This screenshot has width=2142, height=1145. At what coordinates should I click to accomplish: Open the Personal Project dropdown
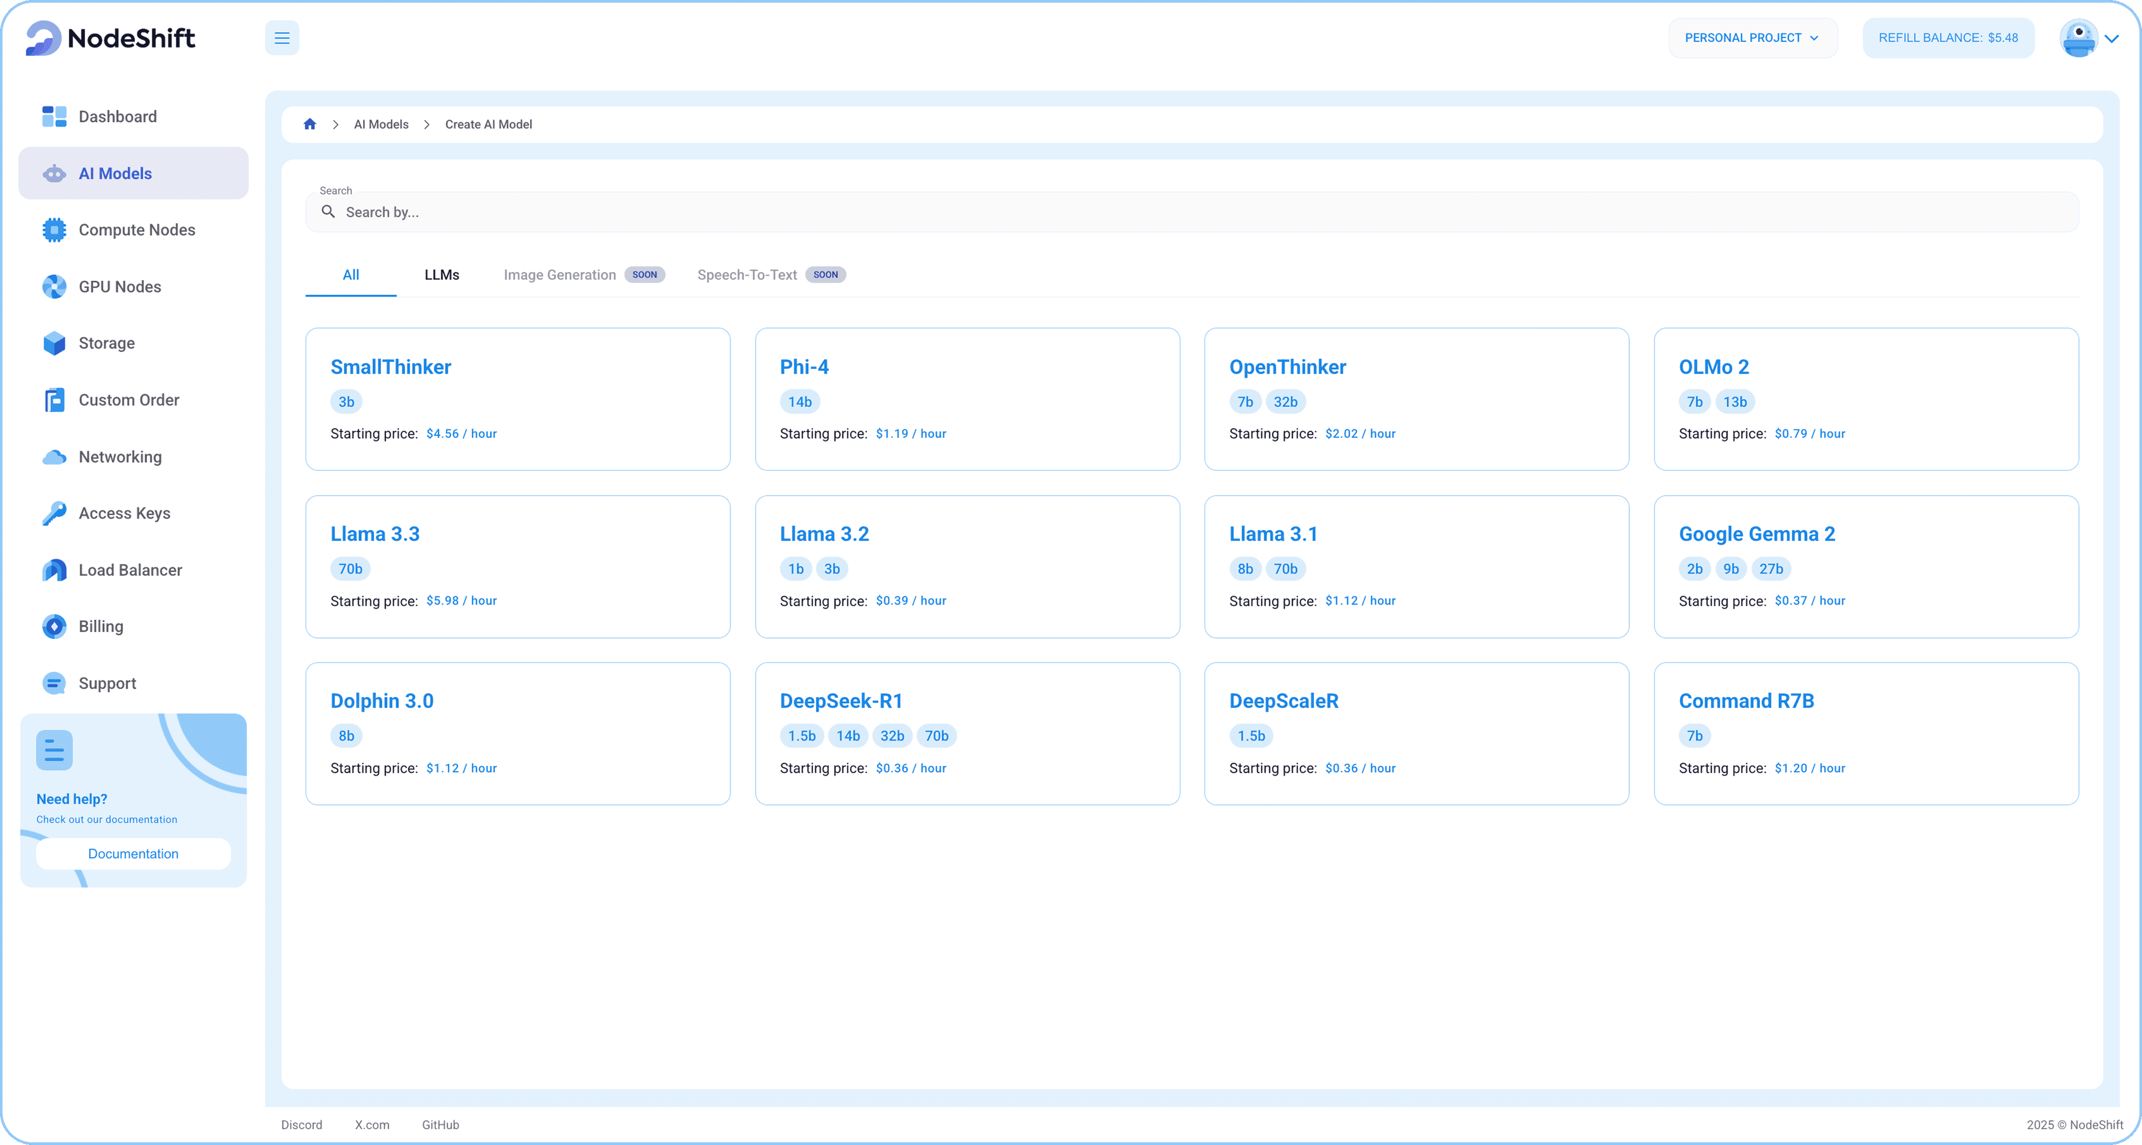(1752, 38)
